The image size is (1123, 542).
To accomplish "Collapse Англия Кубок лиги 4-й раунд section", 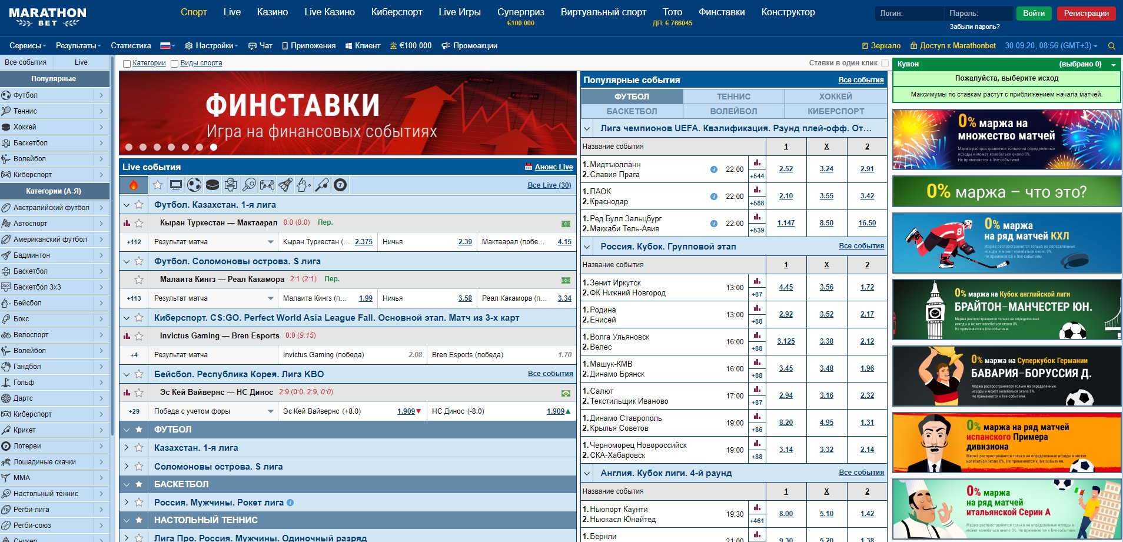I will (x=587, y=473).
